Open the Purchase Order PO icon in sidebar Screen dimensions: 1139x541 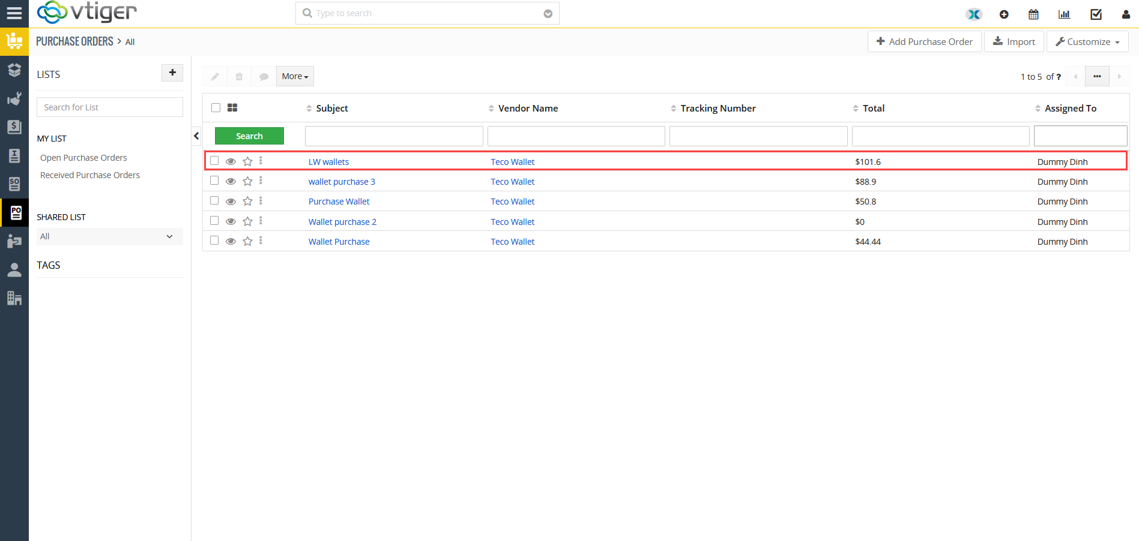pos(16,212)
